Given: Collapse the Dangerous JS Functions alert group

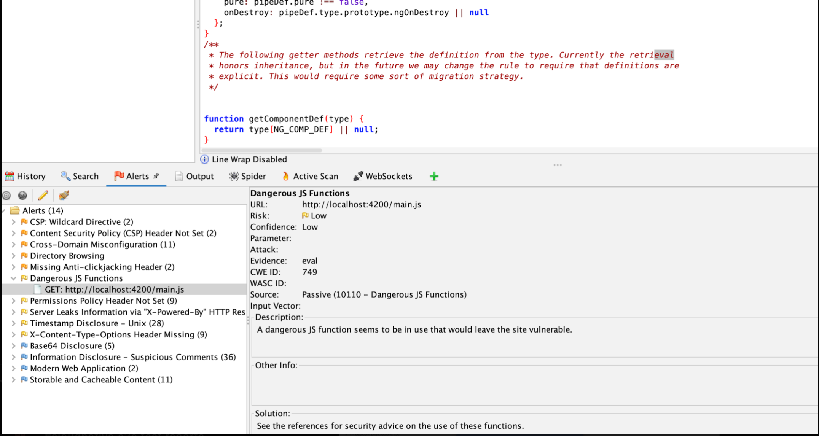Looking at the screenshot, I should pyautogui.click(x=14, y=278).
